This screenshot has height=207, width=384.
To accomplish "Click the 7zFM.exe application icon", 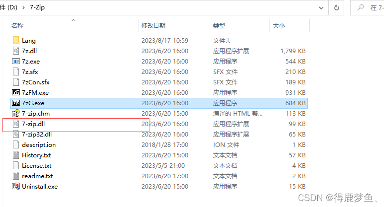I will tap(16, 92).
